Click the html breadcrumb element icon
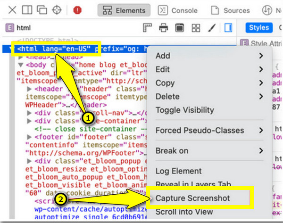 (10, 28)
